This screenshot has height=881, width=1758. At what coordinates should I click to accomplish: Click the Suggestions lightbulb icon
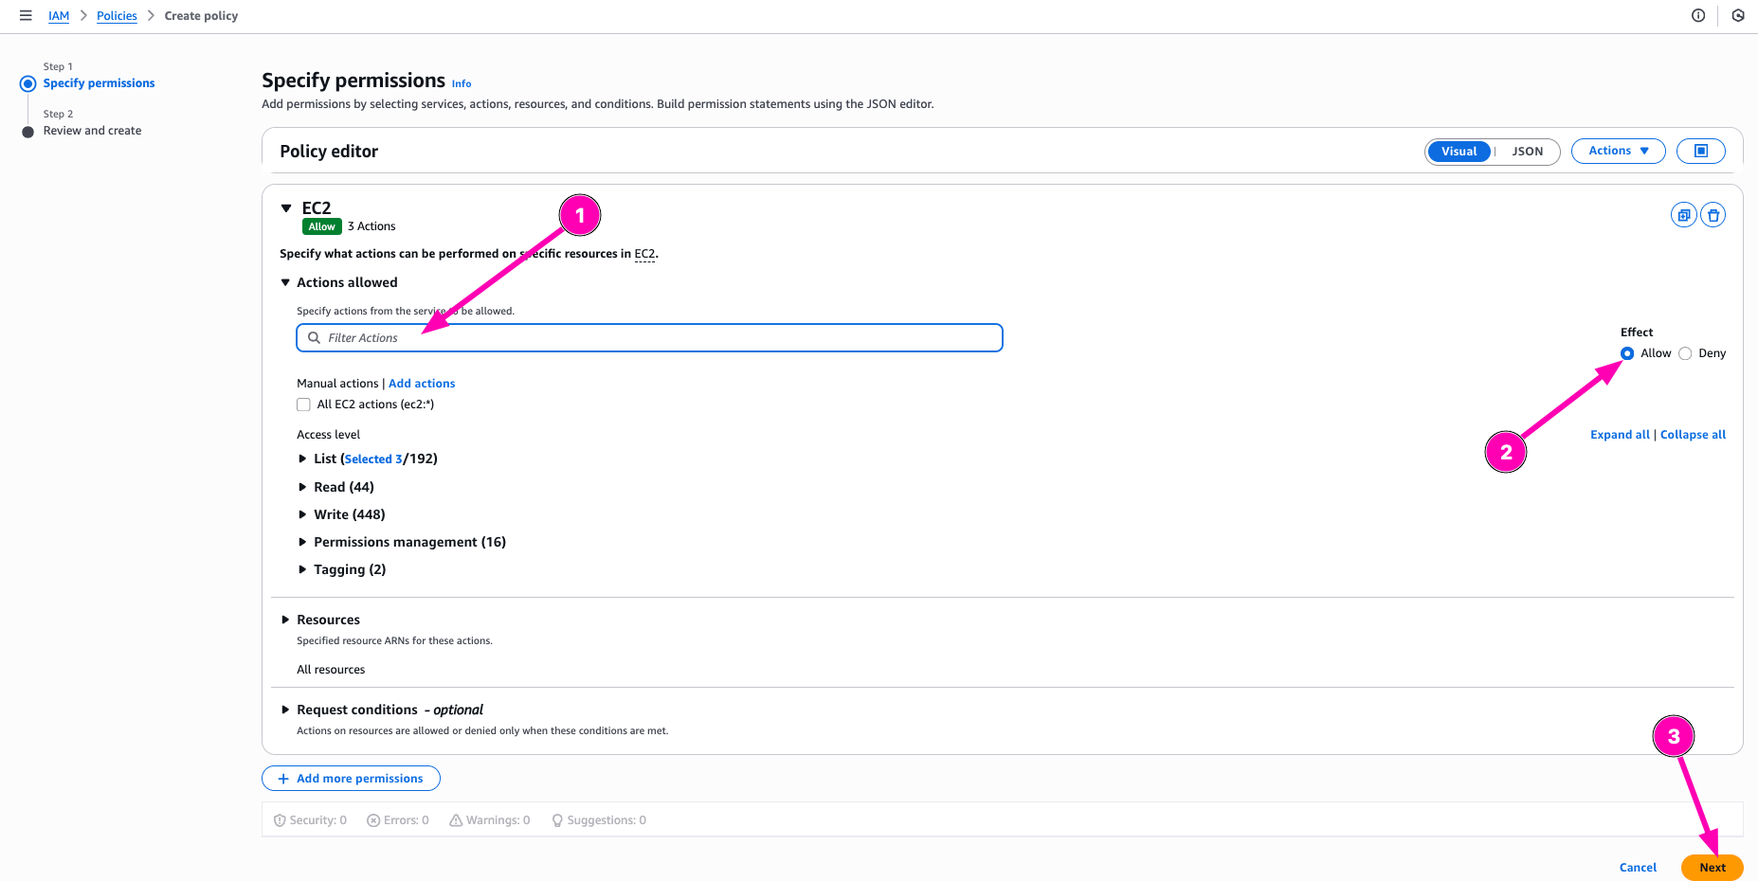click(557, 820)
